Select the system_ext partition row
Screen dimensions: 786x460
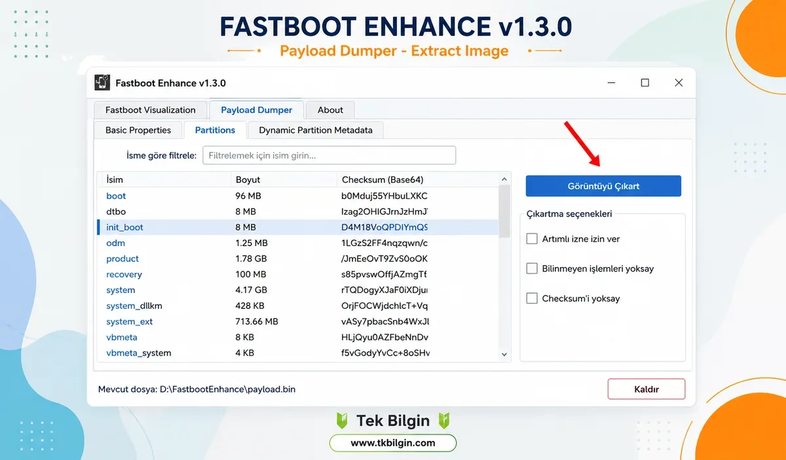pyautogui.click(x=298, y=321)
